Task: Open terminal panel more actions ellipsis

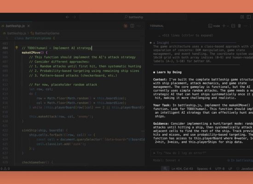Action: pos(246,26)
